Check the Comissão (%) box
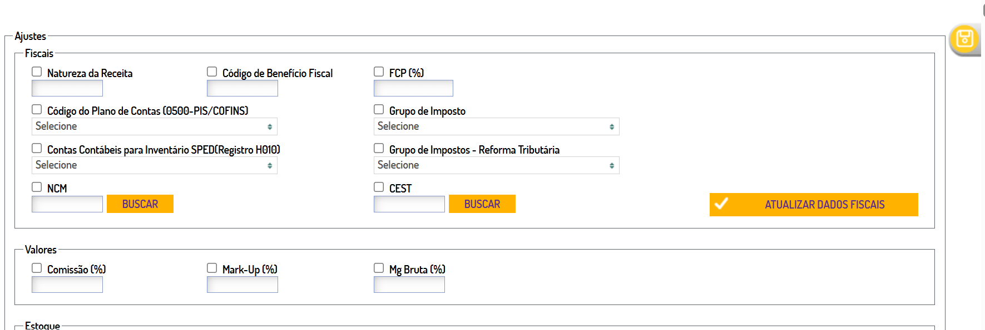Viewport: 985px width, 330px height. [x=37, y=268]
